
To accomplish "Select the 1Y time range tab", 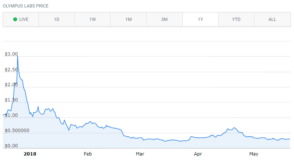I will (200, 19).
